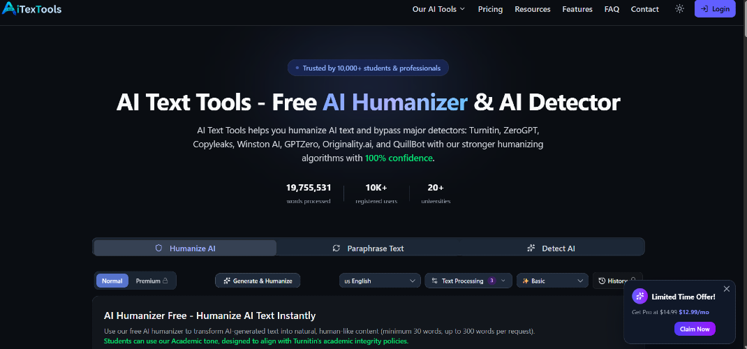This screenshot has width=747, height=349.
Task: Click the '100% confidence' green text
Action: tap(399, 158)
